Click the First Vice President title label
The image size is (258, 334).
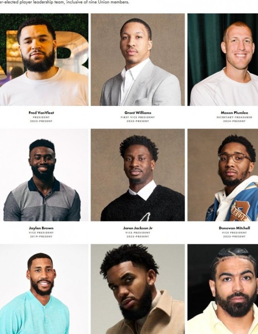point(138,117)
